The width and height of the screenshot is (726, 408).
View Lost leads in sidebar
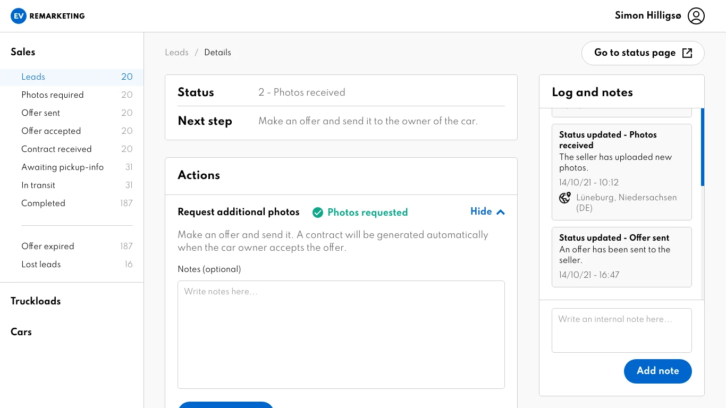[x=41, y=265]
